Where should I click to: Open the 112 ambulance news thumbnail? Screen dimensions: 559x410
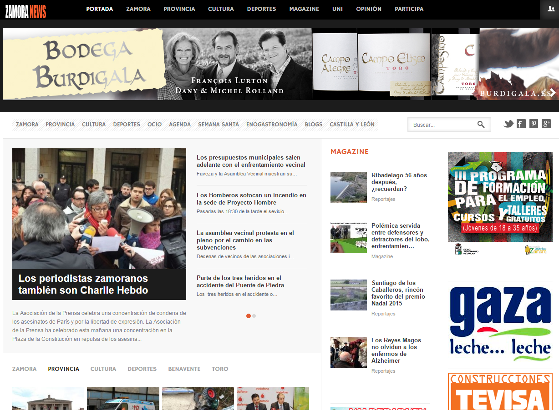[123, 398]
